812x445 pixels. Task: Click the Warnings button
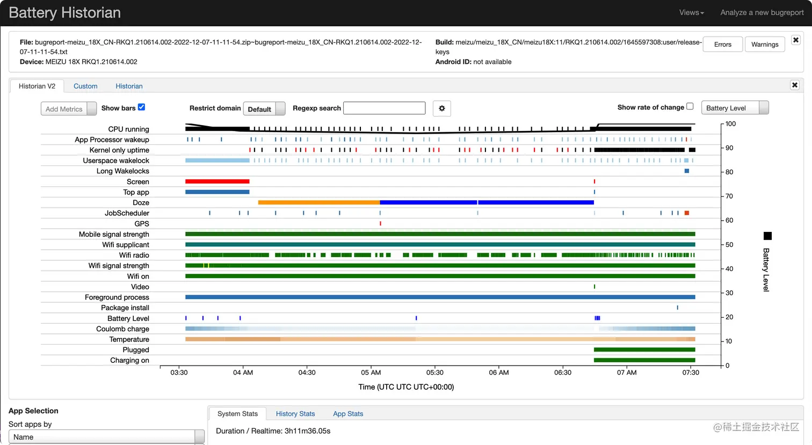(x=765, y=44)
